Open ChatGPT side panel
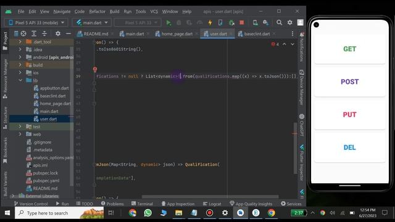 pos(302,125)
